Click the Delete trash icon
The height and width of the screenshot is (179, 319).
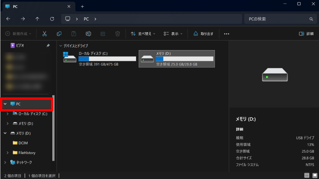(x=117, y=34)
